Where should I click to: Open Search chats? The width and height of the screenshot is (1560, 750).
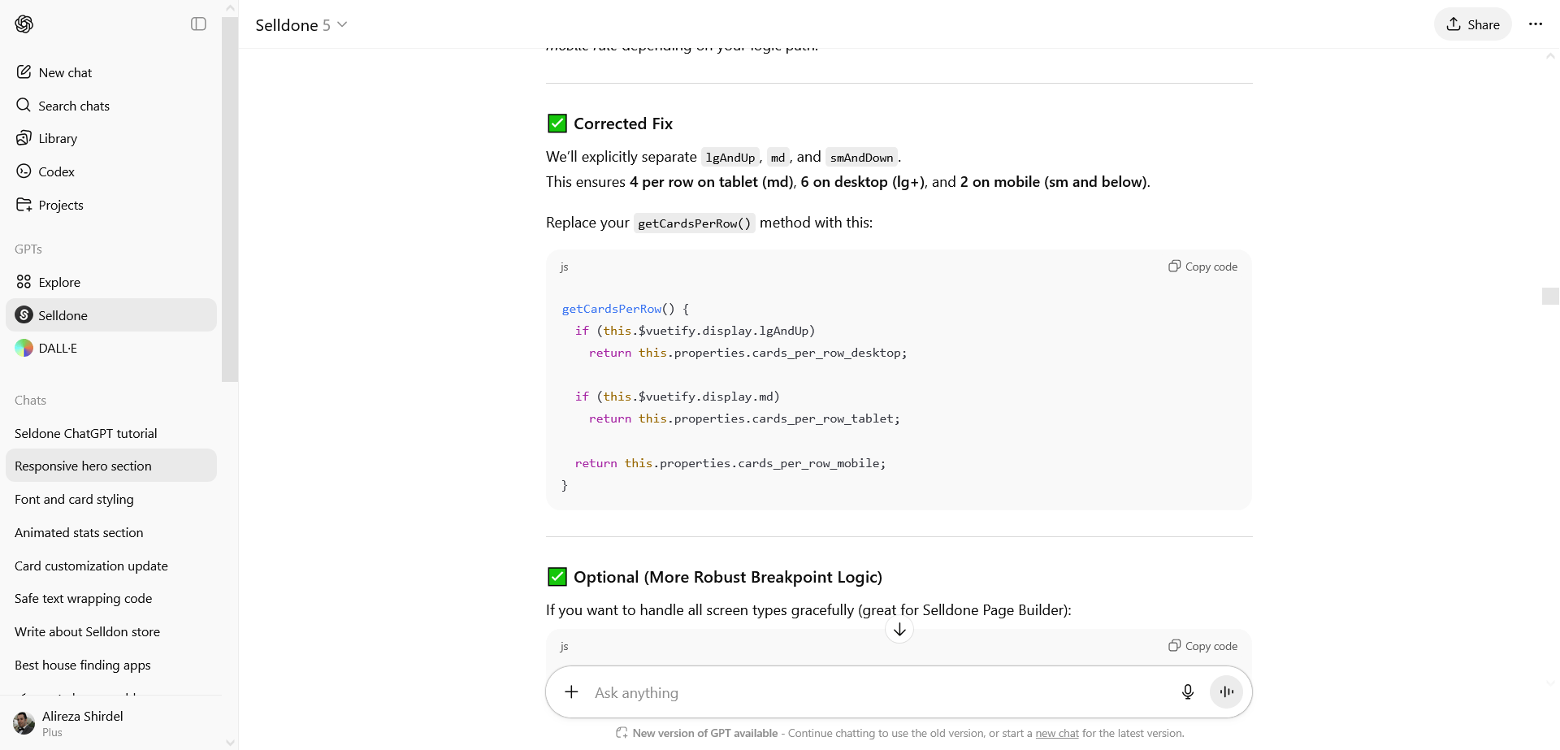coord(111,106)
